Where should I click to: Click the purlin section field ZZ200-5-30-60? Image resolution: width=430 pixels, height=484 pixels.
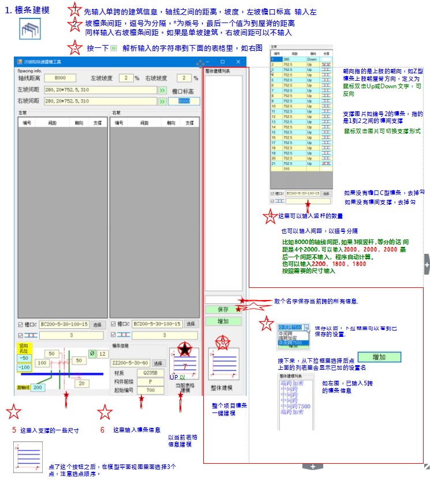(x=130, y=363)
